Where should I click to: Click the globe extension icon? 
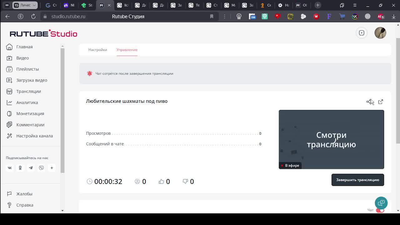click(x=367, y=17)
